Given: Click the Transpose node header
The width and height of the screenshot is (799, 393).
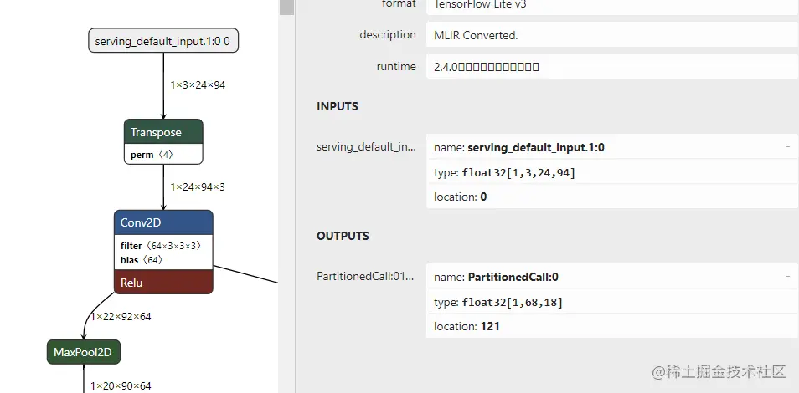Looking at the screenshot, I should pyautogui.click(x=163, y=132).
